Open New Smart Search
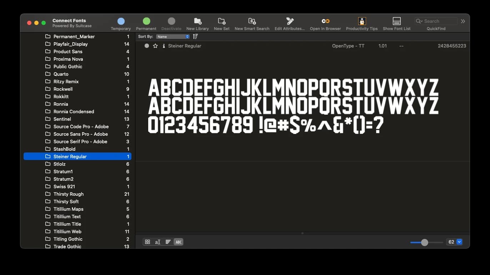 tap(252, 21)
